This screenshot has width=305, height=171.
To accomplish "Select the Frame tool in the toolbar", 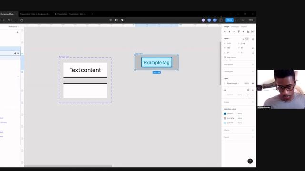I will click(x=2, y=20).
